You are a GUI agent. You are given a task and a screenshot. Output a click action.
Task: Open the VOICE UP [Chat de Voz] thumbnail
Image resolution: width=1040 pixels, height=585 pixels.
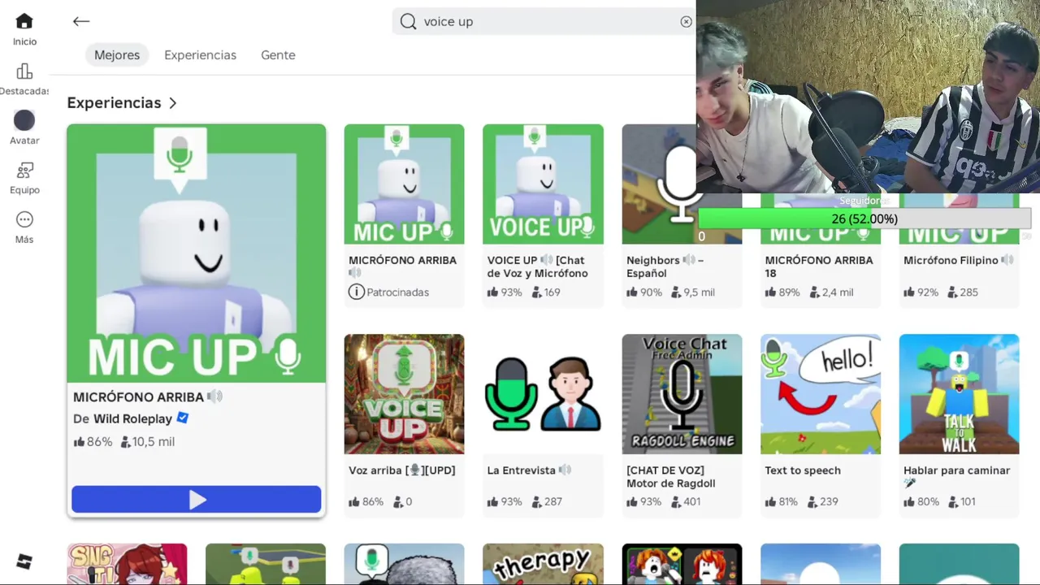click(x=543, y=184)
